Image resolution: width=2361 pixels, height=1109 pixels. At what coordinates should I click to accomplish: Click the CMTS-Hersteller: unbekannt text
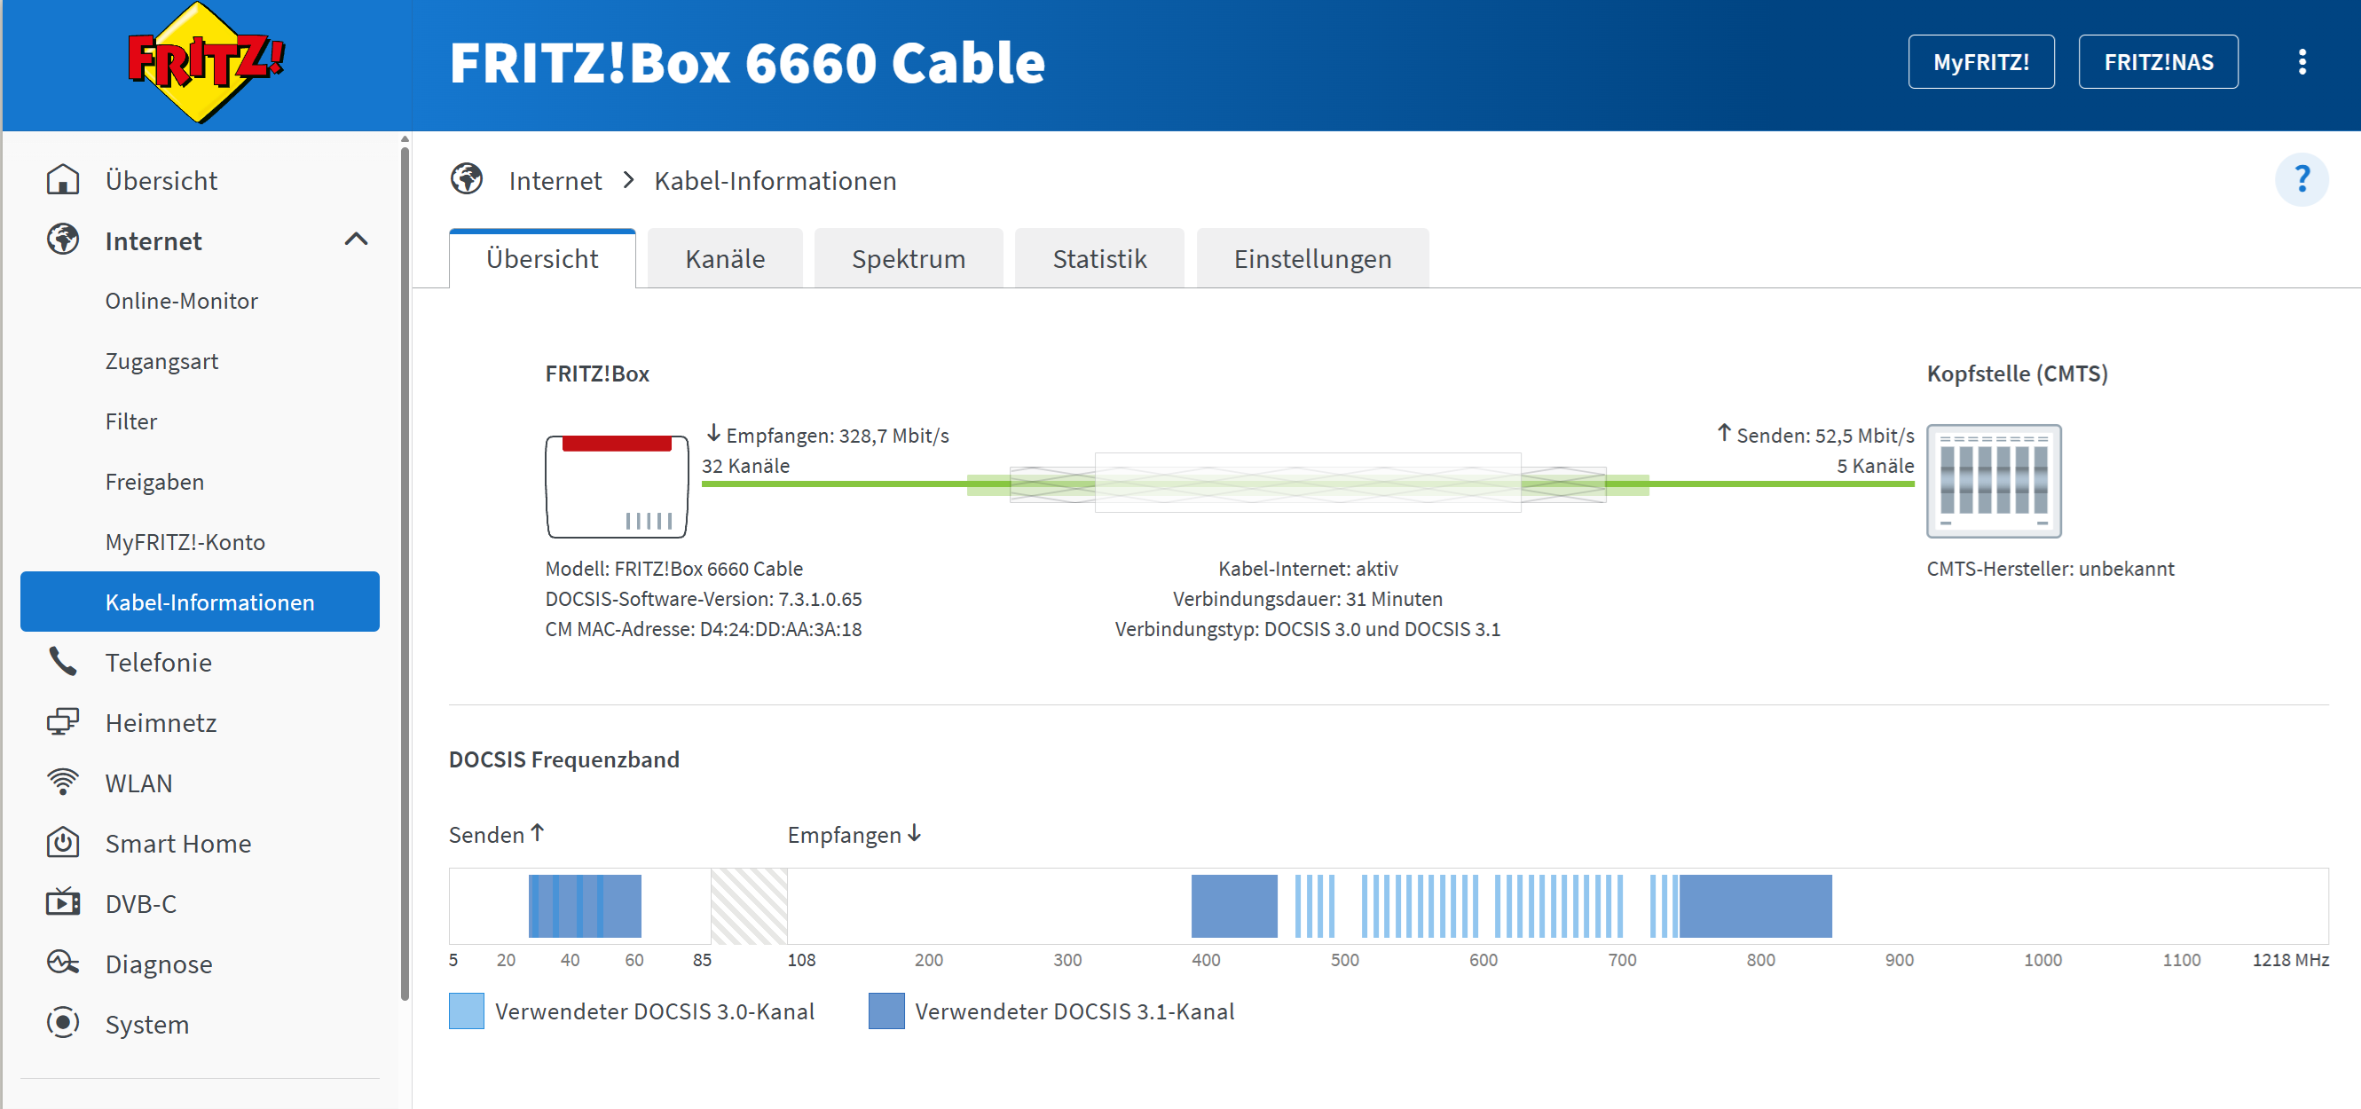coord(2050,568)
